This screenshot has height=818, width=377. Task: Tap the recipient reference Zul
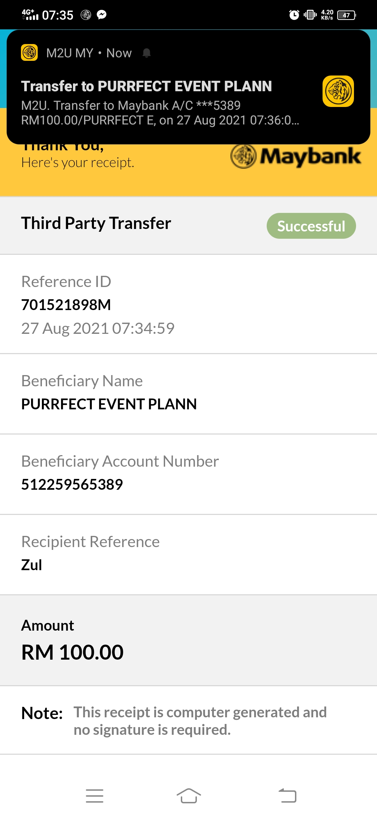[x=31, y=565]
